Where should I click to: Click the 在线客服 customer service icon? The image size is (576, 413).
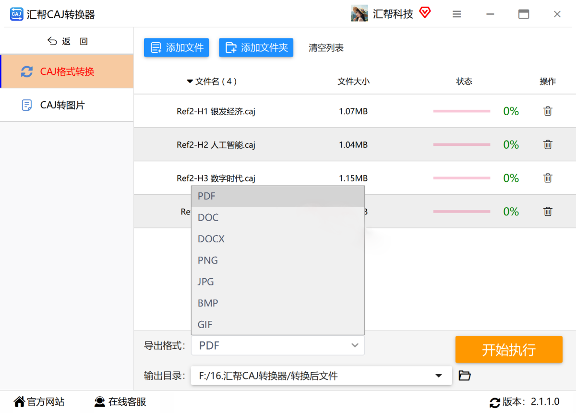pyautogui.click(x=99, y=401)
